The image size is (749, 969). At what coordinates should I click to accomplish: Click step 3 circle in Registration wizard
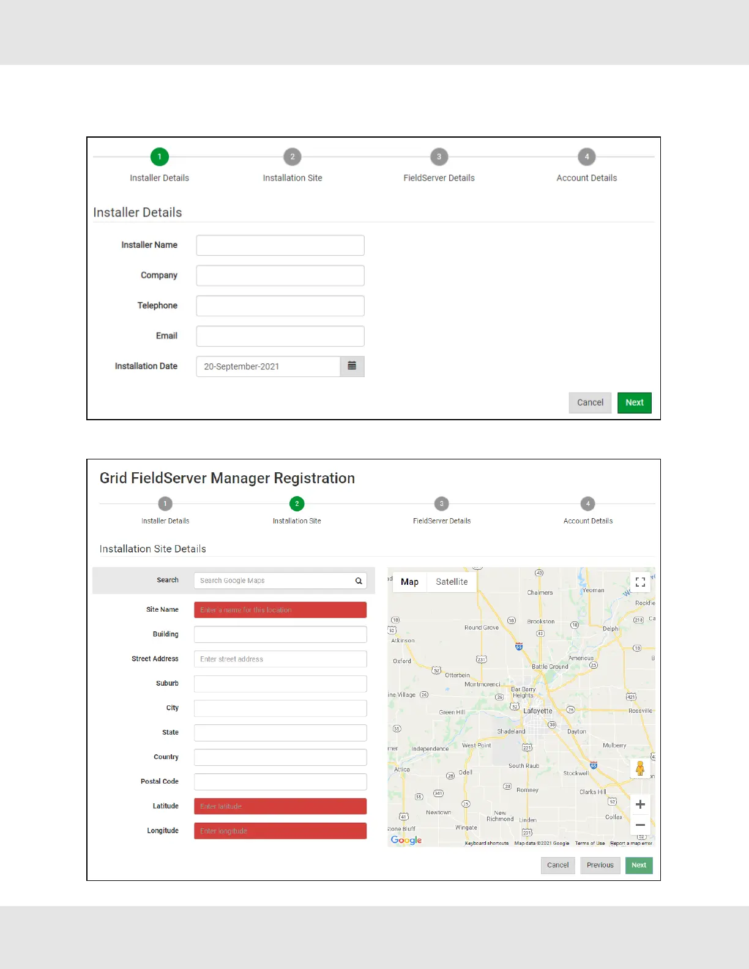coord(442,503)
